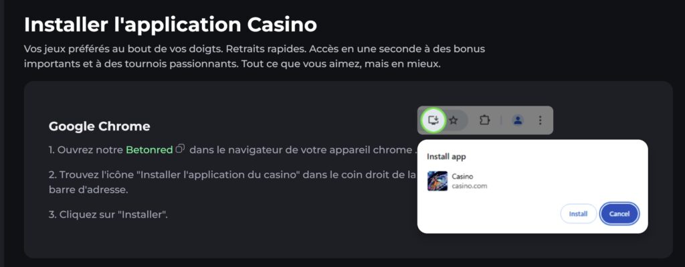Bookmark the page with star icon
Screen dimensions: 685x267
[x=454, y=120]
